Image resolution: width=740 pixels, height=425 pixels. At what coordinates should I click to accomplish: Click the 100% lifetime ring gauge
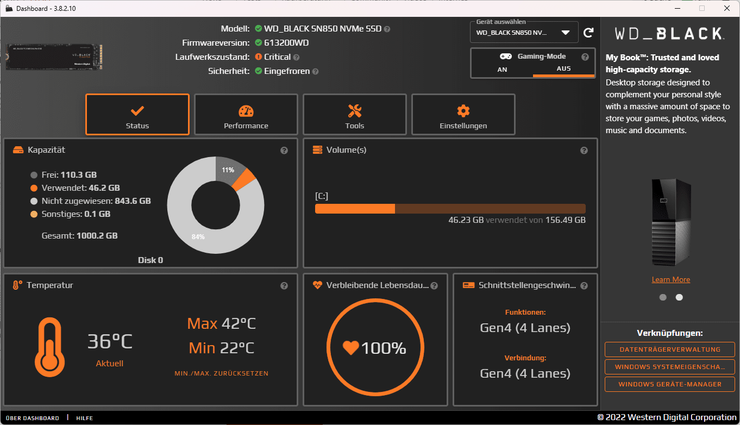click(x=375, y=348)
